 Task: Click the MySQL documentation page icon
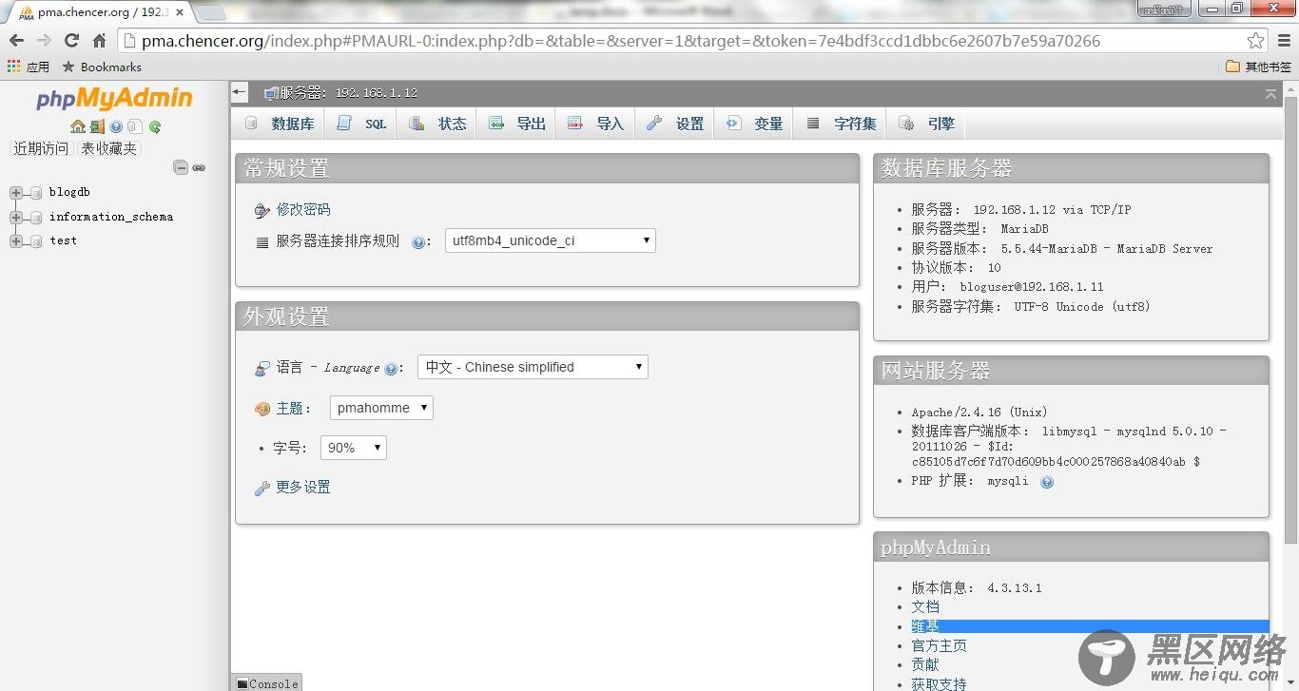coord(135,126)
